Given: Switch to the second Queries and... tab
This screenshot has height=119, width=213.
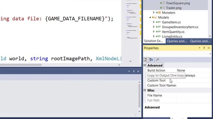Looking at the screenshot, I should point(200,41).
